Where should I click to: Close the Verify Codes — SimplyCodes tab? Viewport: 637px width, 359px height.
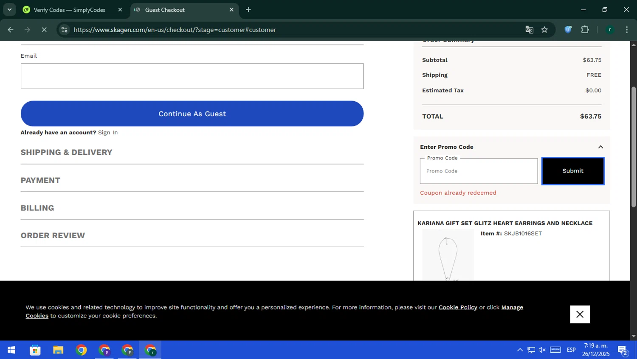(120, 10)
